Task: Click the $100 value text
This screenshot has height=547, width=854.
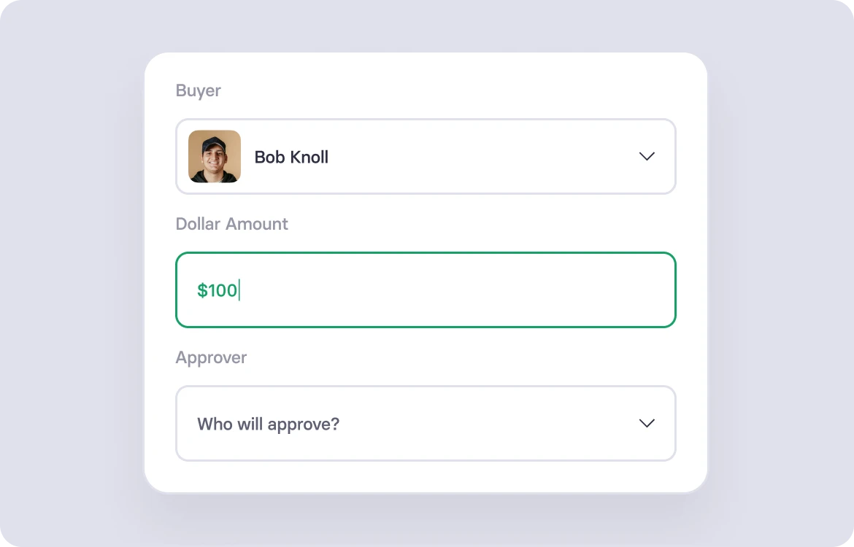Action: [x=218, y=290]
